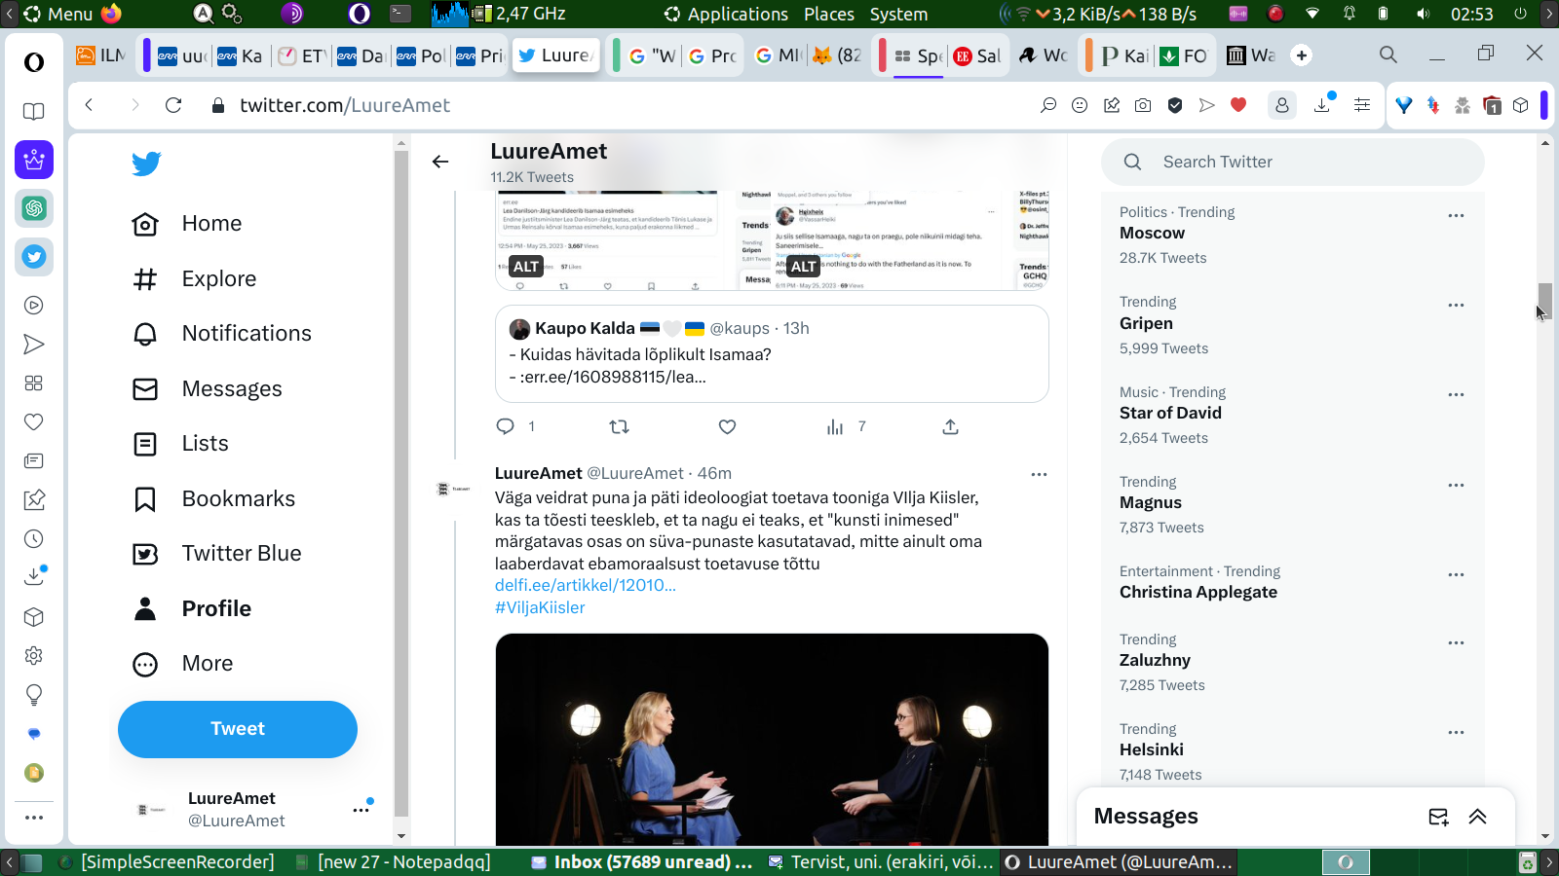Open the @kaups profile handle
The image size is (1559, 876).
740,328
